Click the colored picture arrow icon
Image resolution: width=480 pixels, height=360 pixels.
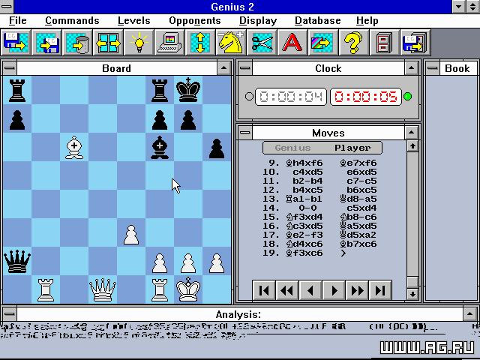click(x=323, y=43)
